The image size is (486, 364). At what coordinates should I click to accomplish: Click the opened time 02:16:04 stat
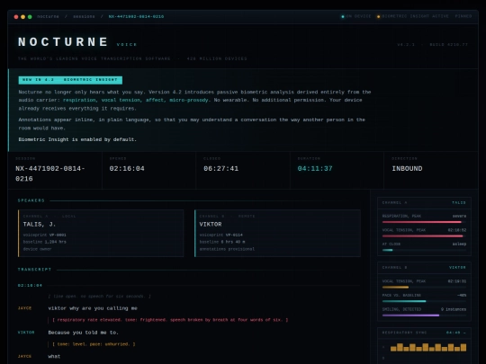point(127,169)
